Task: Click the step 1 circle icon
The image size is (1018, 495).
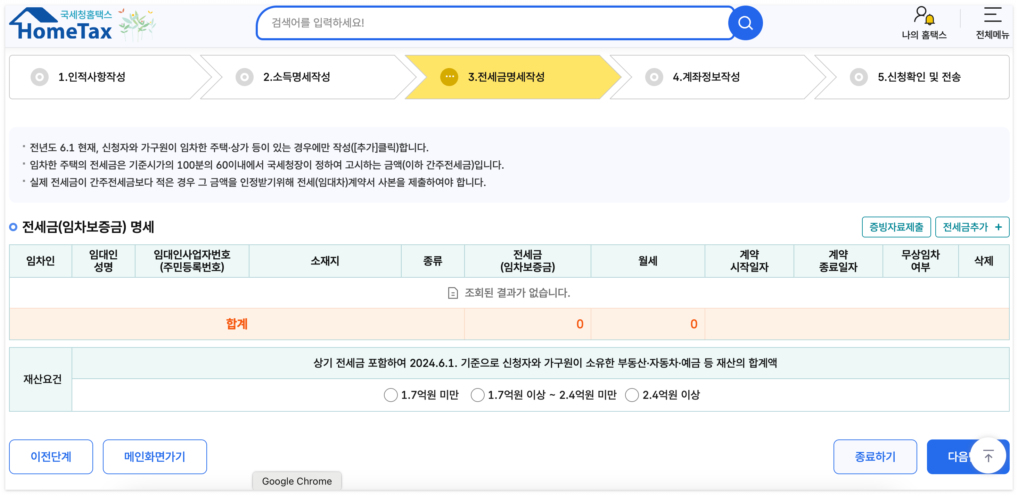Action: pyautogui.click(x=40, y=77)
